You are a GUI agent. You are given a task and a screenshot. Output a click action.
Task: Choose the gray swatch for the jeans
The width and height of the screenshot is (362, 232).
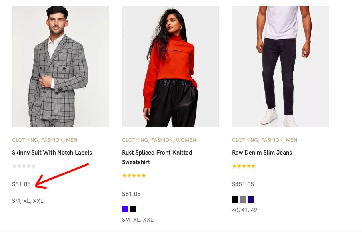pyautogui.click(x=243, y=200)
